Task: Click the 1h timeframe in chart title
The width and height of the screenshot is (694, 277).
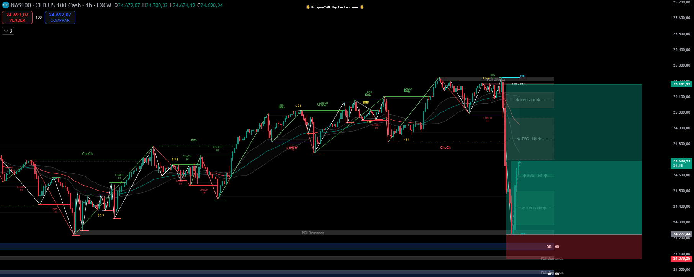Action: point(89,5)
